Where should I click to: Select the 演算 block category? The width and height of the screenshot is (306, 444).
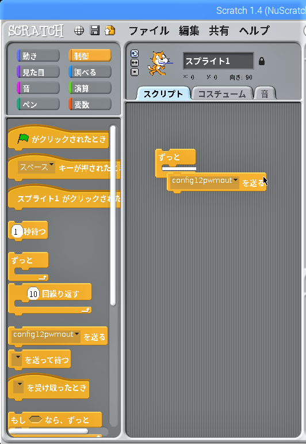pos(90,88)
